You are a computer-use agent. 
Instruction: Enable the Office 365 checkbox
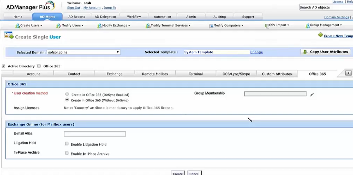tap(39, 66)
